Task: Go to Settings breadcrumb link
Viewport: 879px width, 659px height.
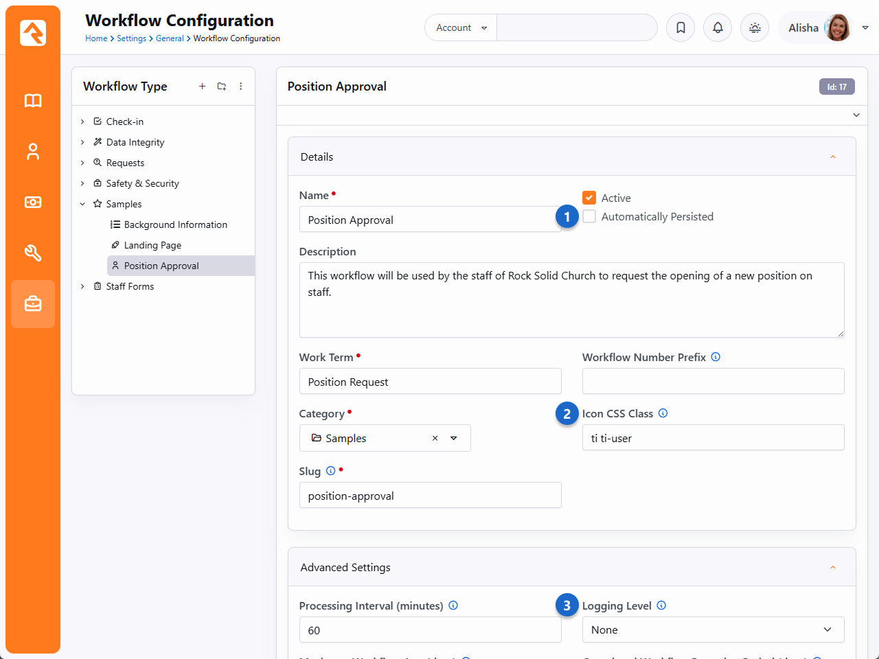Action: click(131, 38)
